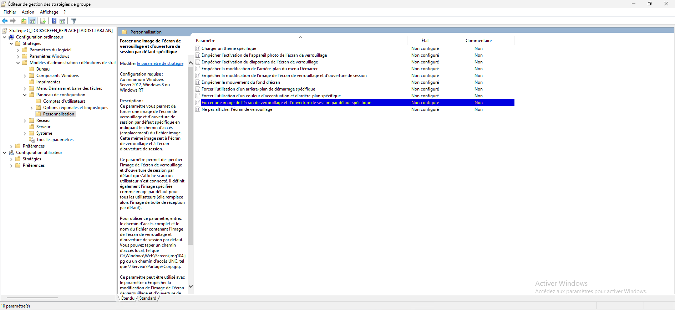
Task: Toggle the Action pane show/hide button
Action: 62,21
